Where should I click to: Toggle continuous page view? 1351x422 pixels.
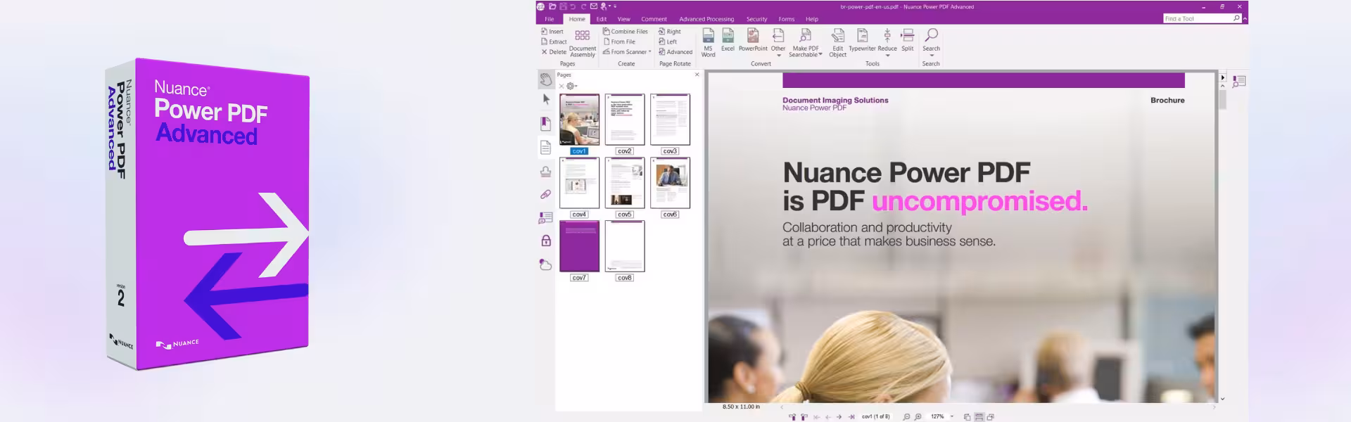tap(979, 417)
